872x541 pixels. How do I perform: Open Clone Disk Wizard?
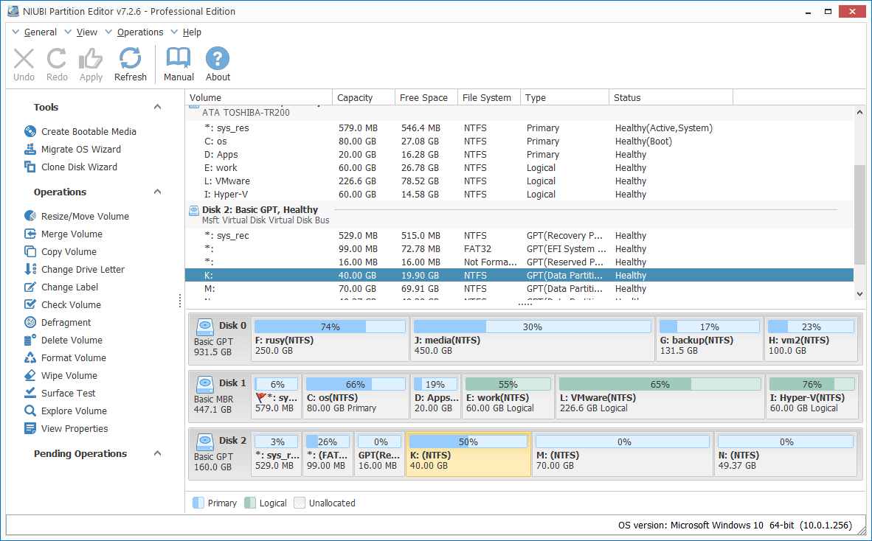coord(79,167)
